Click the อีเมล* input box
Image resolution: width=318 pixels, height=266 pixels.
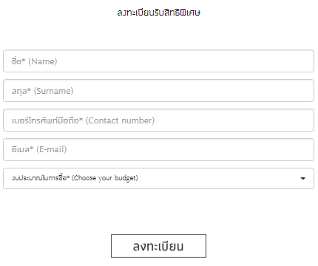pyautogui.click(x=158, y=150)
